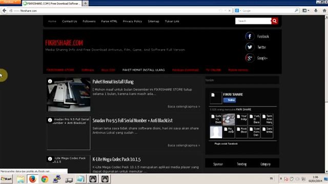Open the Twitter social icon
328x184 pixels.
(x=250, y=47)
